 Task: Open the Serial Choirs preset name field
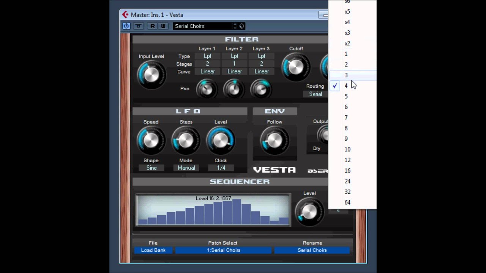(202, 26)
